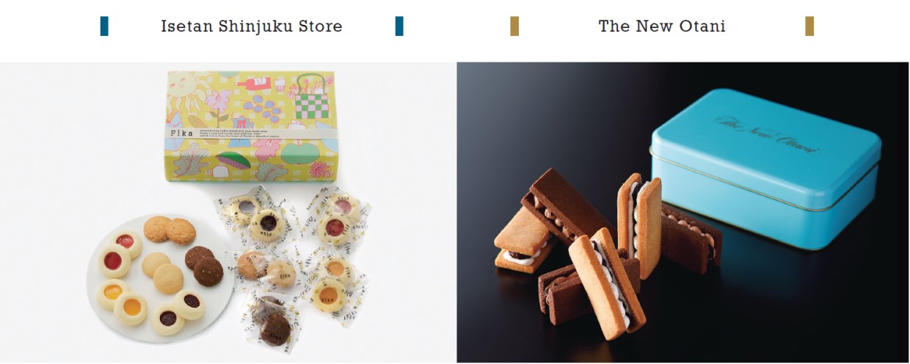
Task: Click the gold bar right of New Otani
Action: click(809, 26)
